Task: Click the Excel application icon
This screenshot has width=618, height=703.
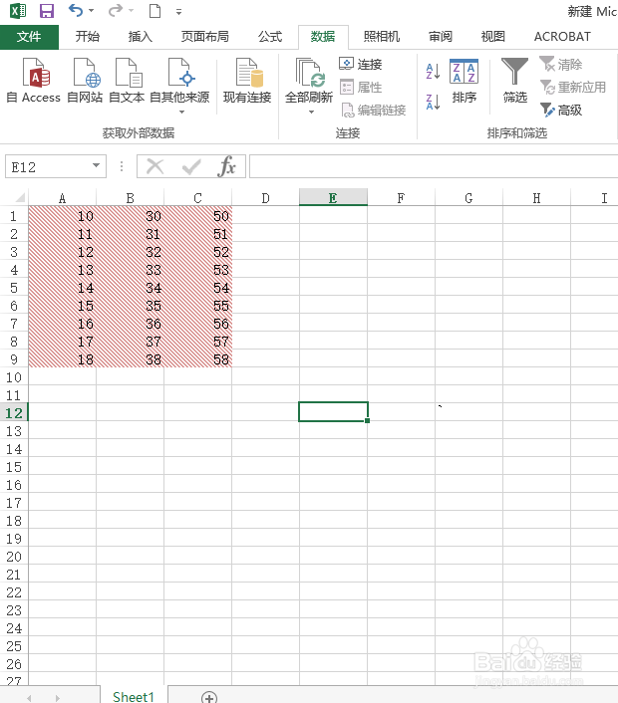Action: point(18,11)
